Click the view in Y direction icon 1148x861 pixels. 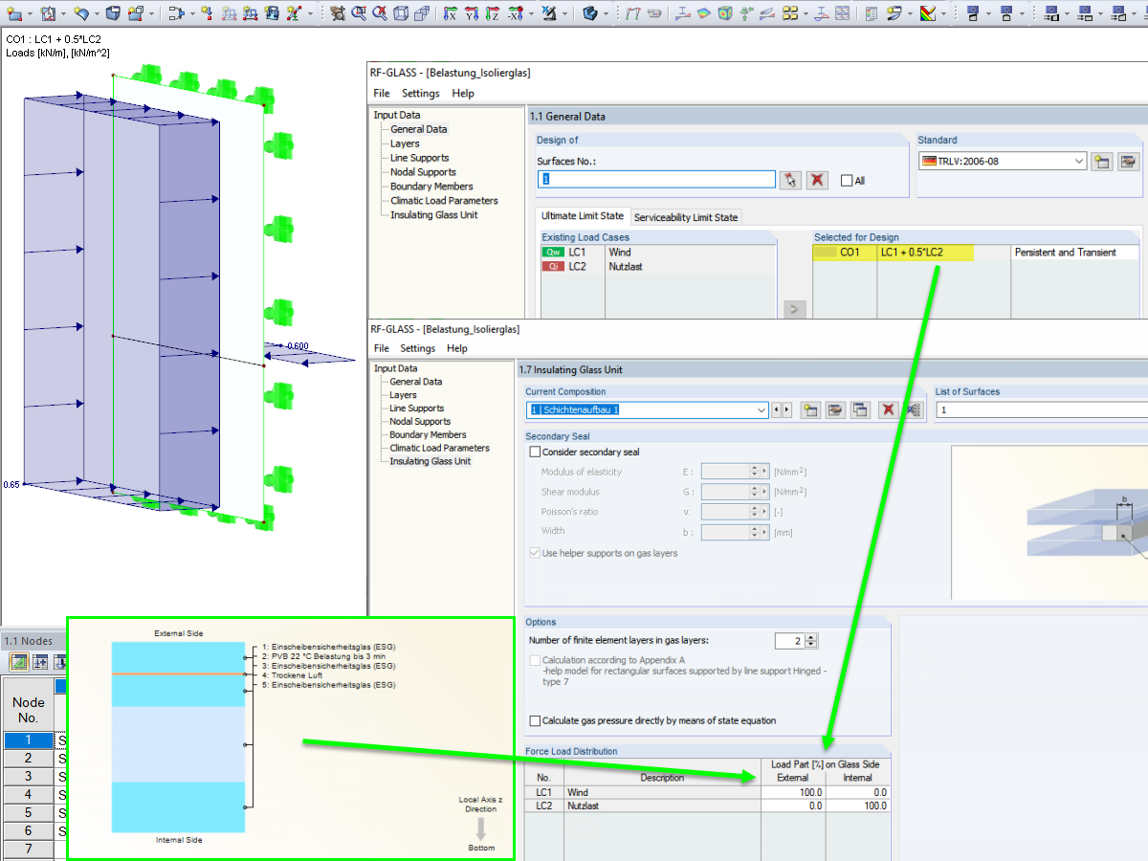[x=473, y=13]
